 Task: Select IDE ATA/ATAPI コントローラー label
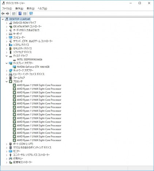click(x=27, y=26)
